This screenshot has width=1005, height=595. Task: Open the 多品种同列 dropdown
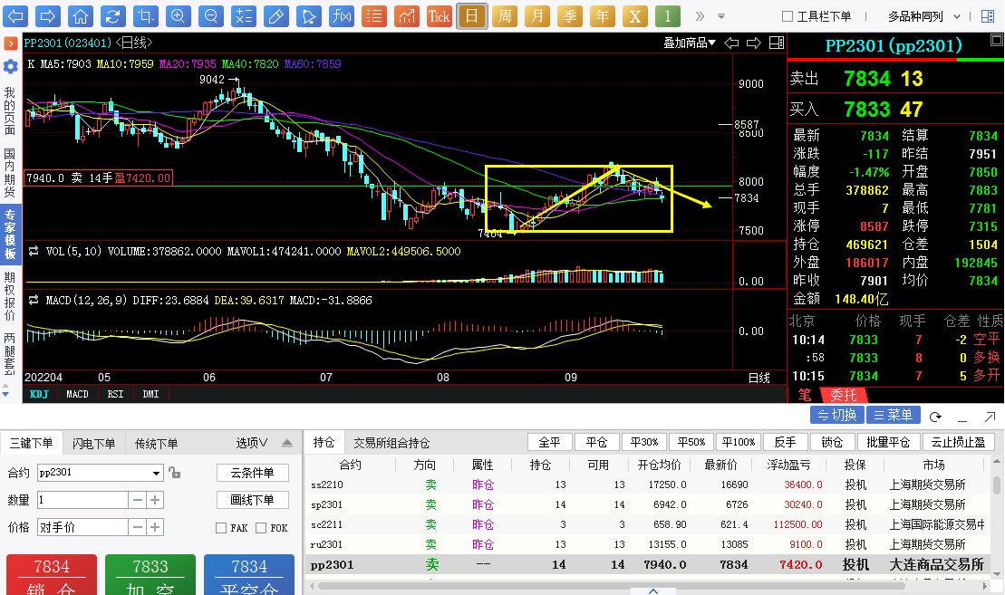[x=923, y=16]
